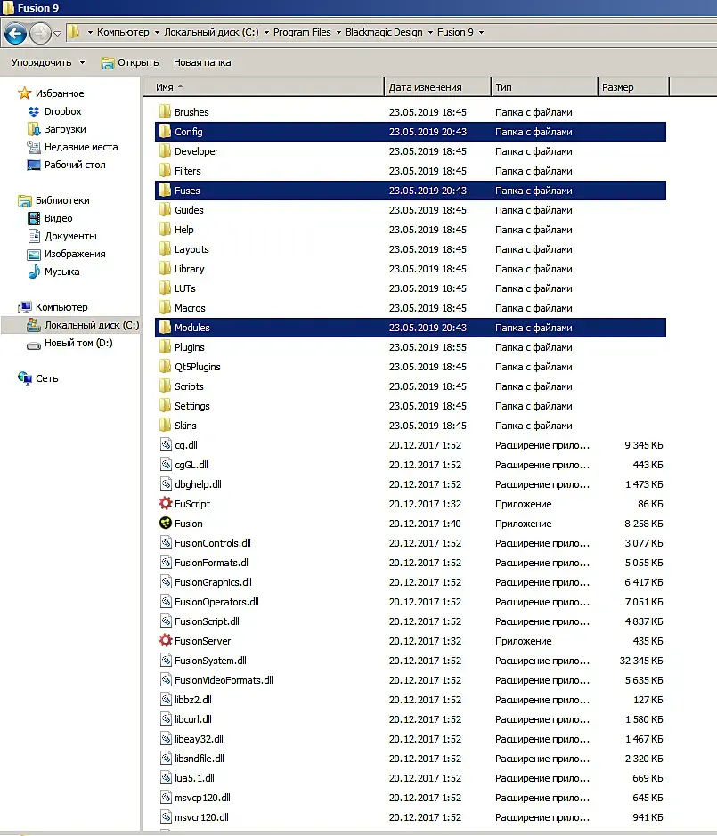
Task: Click the FuScript application gear icon
Action: click(x=166, y=503)
